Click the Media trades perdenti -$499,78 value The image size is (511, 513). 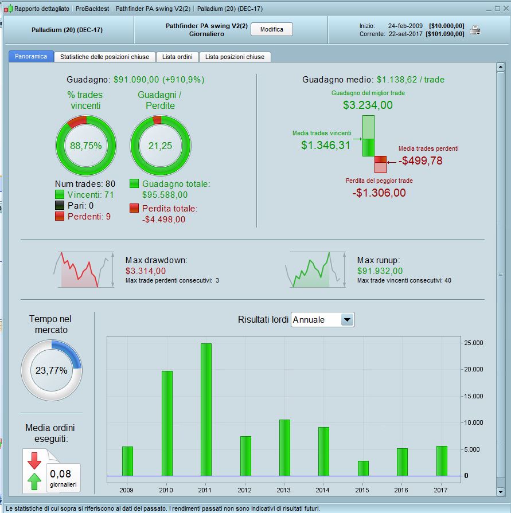click(420, 160)
